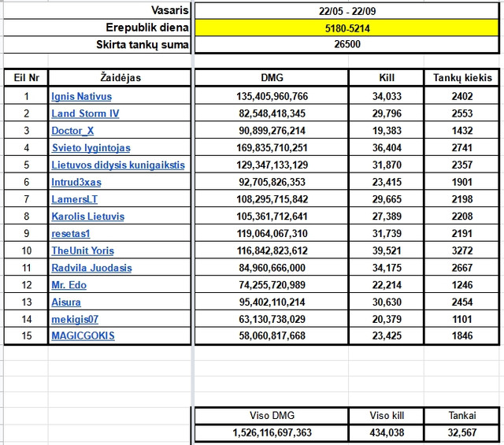The image size is (504, 445).
Task: Open the Aisura player link
Action: click(x=66, y=302)
